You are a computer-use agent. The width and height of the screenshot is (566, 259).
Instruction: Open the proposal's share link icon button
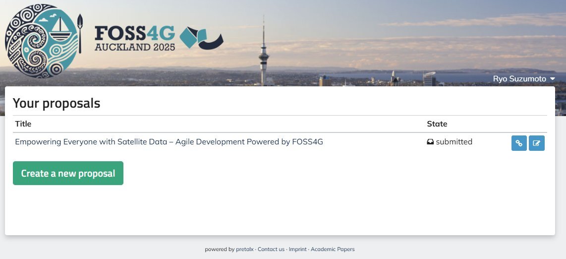pyautogui.click(x=519, y=143)
